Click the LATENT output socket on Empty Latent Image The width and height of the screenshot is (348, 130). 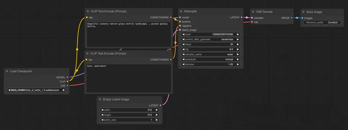(160, 105)
